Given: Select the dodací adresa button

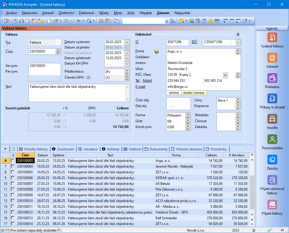Looking at the screenshot, I should (194, 93).
